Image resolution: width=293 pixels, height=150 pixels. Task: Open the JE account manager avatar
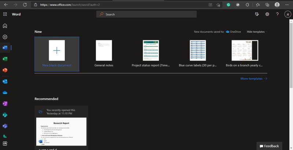pos(288,14)
